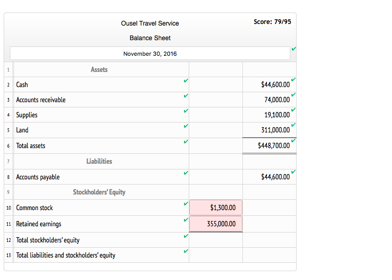392x280 pixels.
Task: Click the checkmark next to Retained earnings label
Action: [x=186, y=220]
